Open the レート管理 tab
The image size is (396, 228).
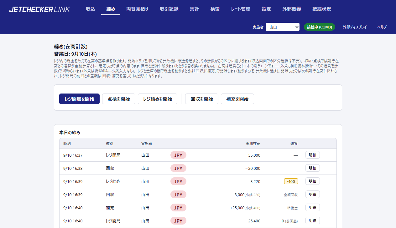241,9
